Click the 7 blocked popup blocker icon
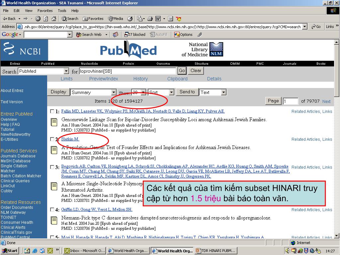 [x=135, y=35]
